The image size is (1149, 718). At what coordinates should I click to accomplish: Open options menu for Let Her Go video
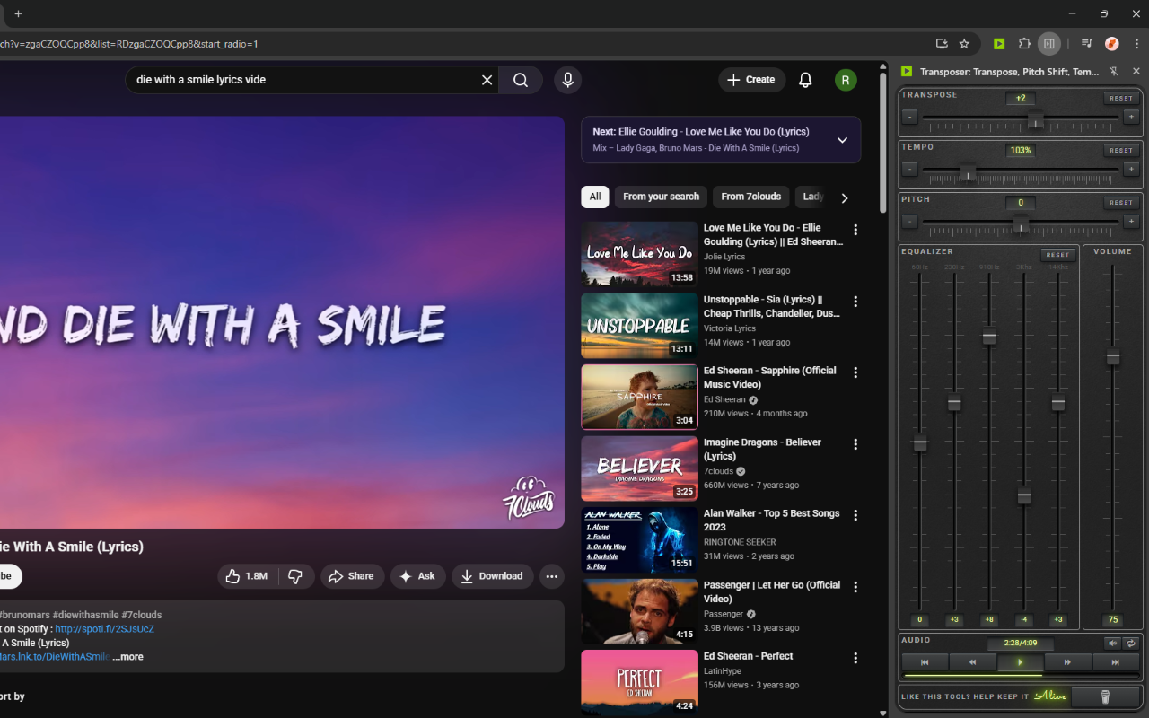click(855, 587)
